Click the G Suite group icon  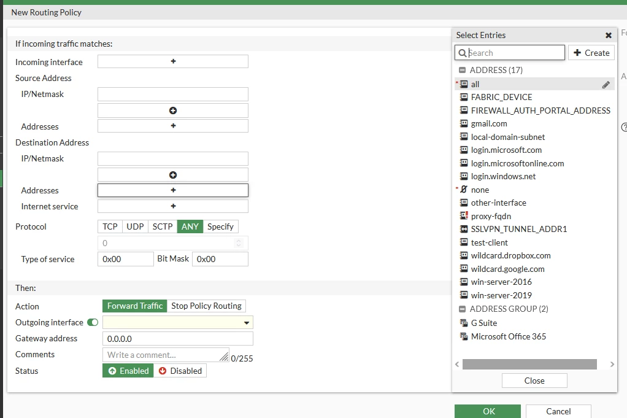click(x=463, y=323)
